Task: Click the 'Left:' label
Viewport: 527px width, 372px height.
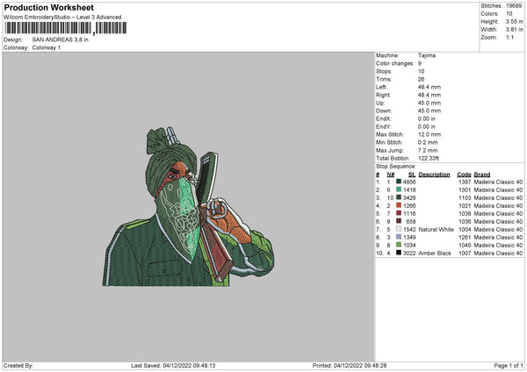Action: click(381, 87)
